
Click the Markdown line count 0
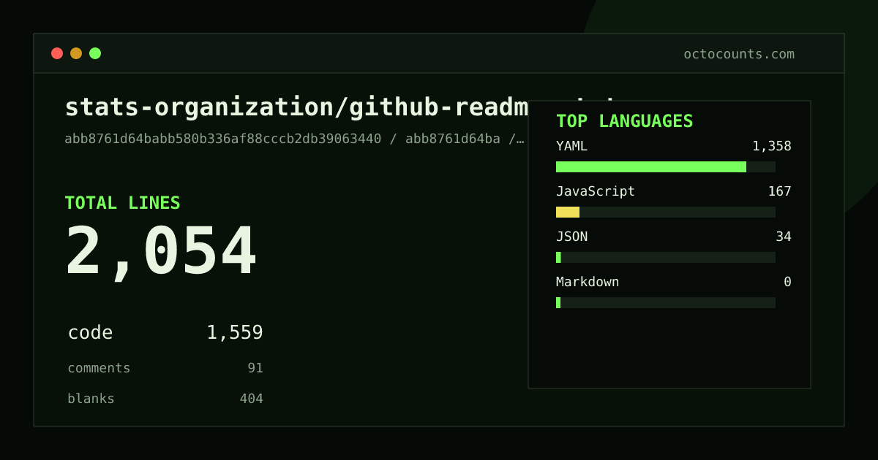(787, 282)
